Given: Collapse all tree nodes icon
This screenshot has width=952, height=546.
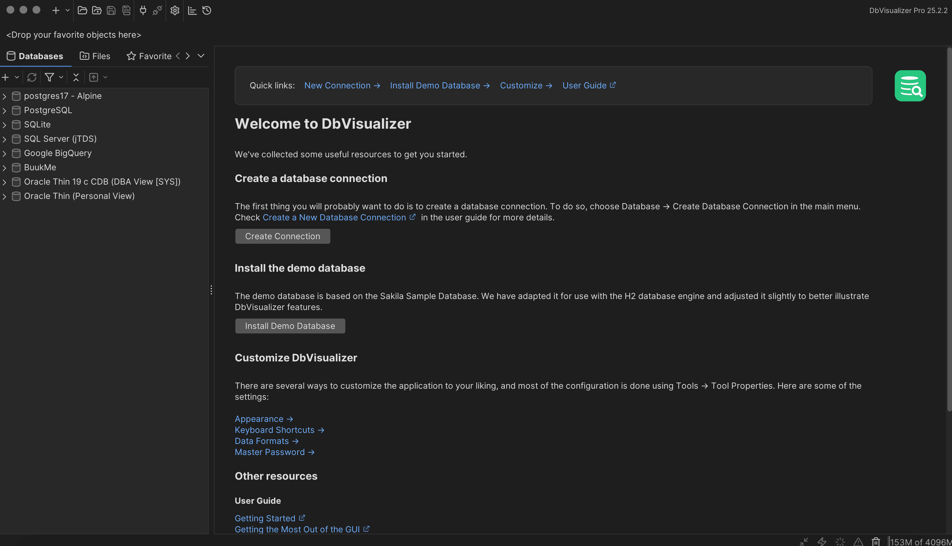Looking at the screenshot, I should coord(76,77).
